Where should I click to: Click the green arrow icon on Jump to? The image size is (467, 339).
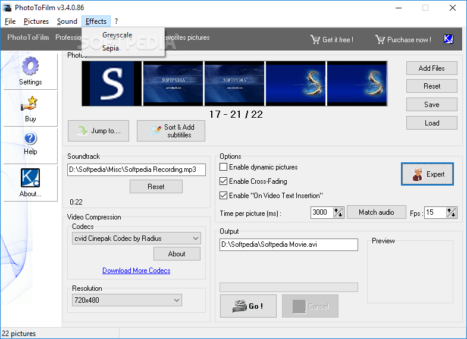[x=82, y=130]
